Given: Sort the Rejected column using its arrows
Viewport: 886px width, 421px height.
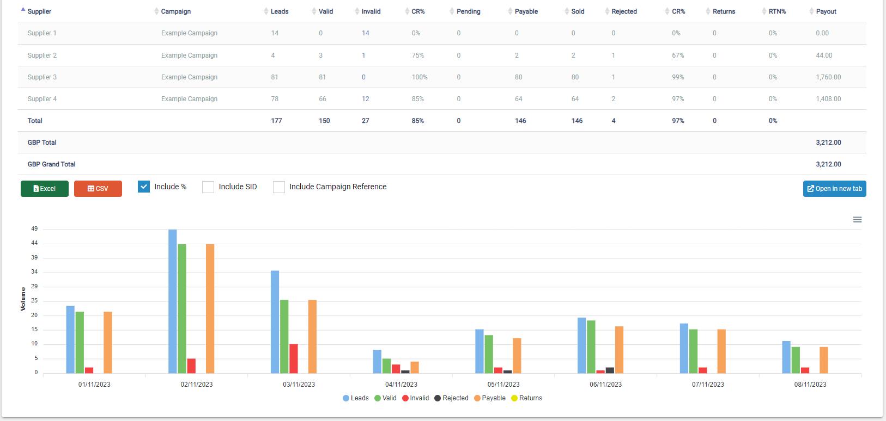Looking at the screenshot, I should click(x=607, y=11).
